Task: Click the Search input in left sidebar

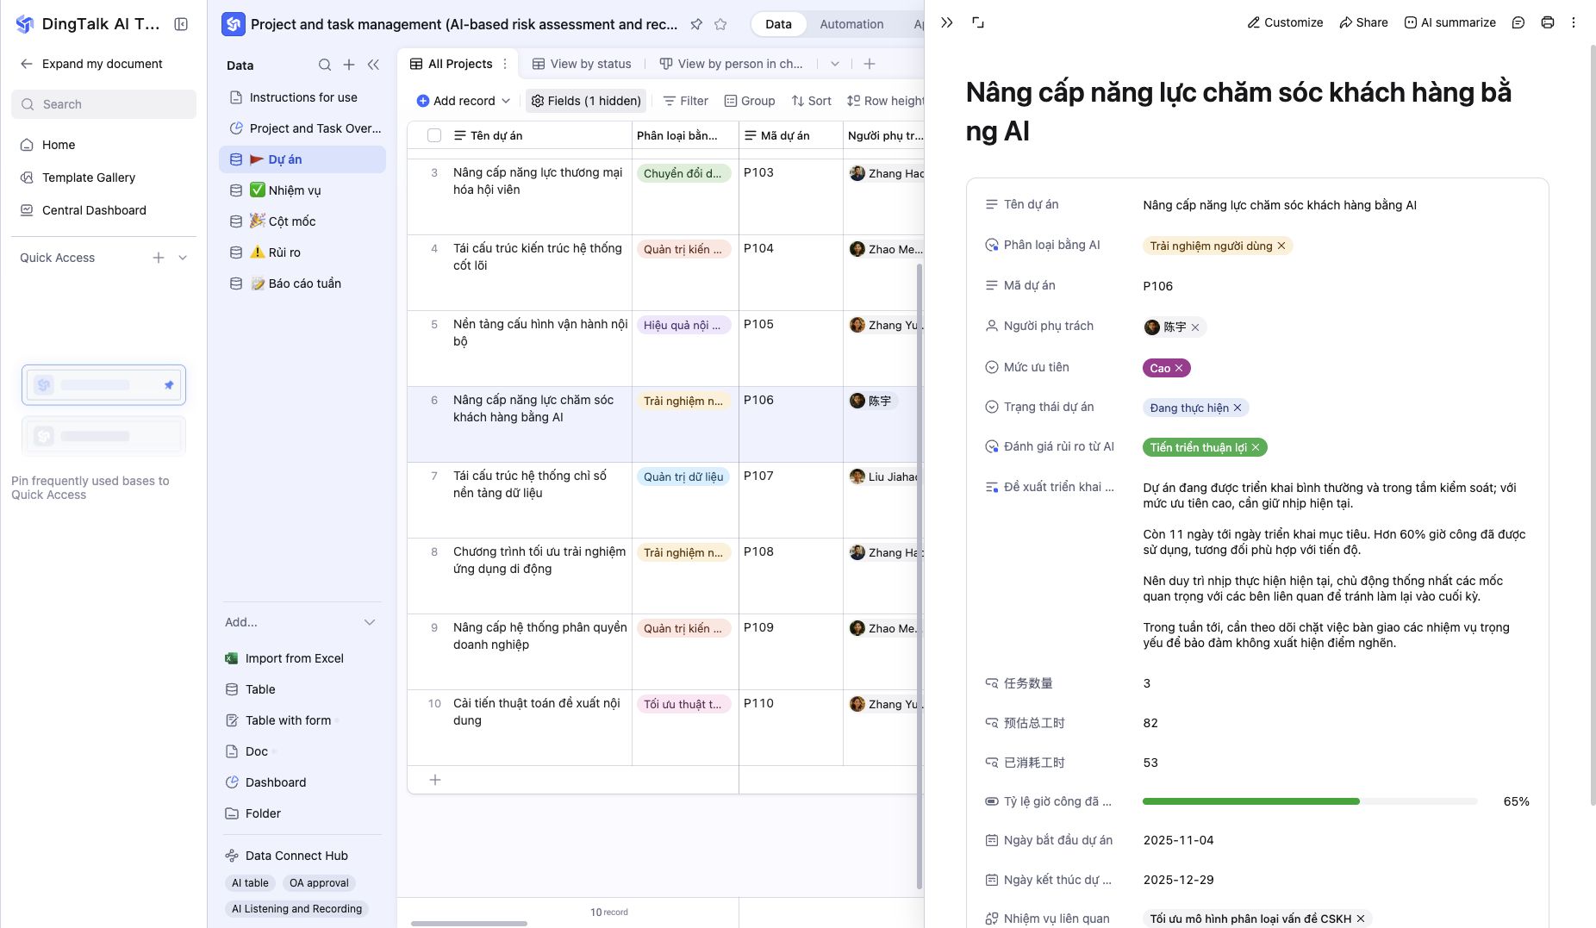Action: click(103, 104)
